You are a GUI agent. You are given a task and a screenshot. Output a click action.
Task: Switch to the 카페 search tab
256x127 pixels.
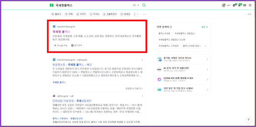(x=69, y=14)
